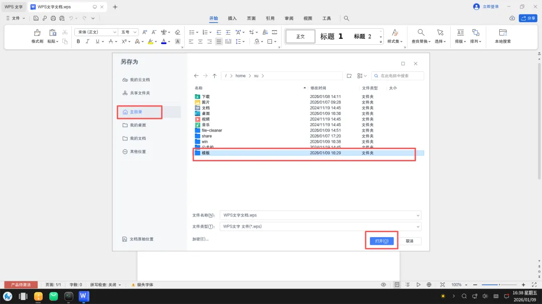This screenshot has height=304, width=542.
Task: Go up one folder level in dialog
Action: click(215, 76)
